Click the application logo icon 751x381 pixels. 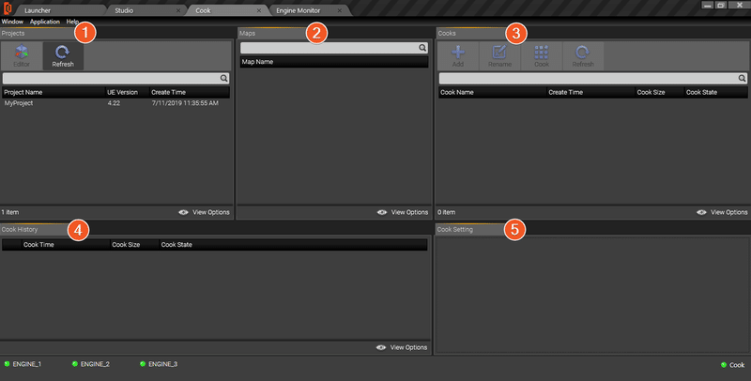pos(8,8)
